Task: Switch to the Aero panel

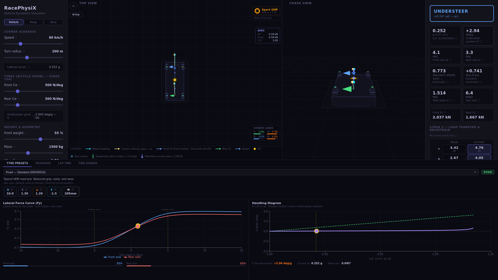Action: point(53,22)
